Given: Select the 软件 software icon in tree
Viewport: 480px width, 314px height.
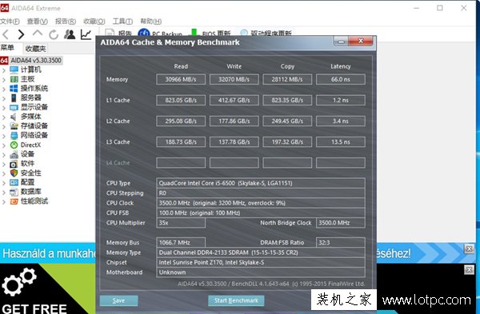Looking at the screenshot, I should point(14,164).
